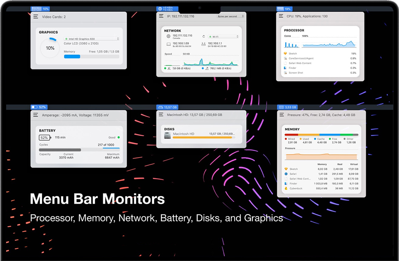Click the graphics memory usage bar
This screenshot has height=261, width=399.
click(x=92, y=56)
